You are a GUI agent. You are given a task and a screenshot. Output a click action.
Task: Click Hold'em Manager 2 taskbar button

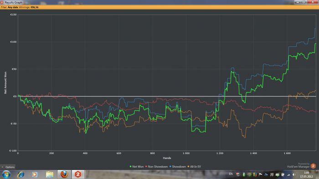78,174
